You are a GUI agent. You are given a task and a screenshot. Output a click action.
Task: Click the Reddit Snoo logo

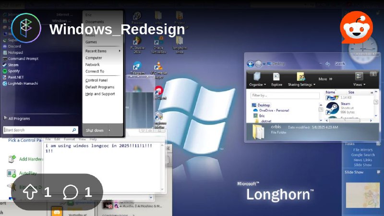pos(356,27)
